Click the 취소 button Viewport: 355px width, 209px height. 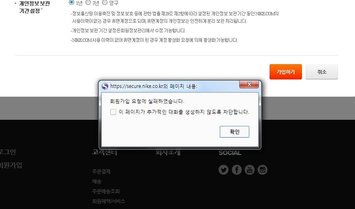[321, 72]
